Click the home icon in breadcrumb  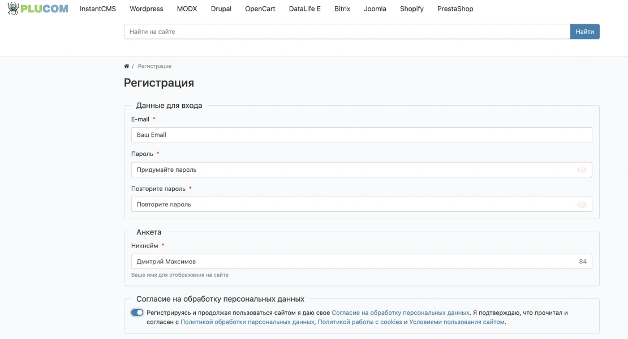[127, 66]
